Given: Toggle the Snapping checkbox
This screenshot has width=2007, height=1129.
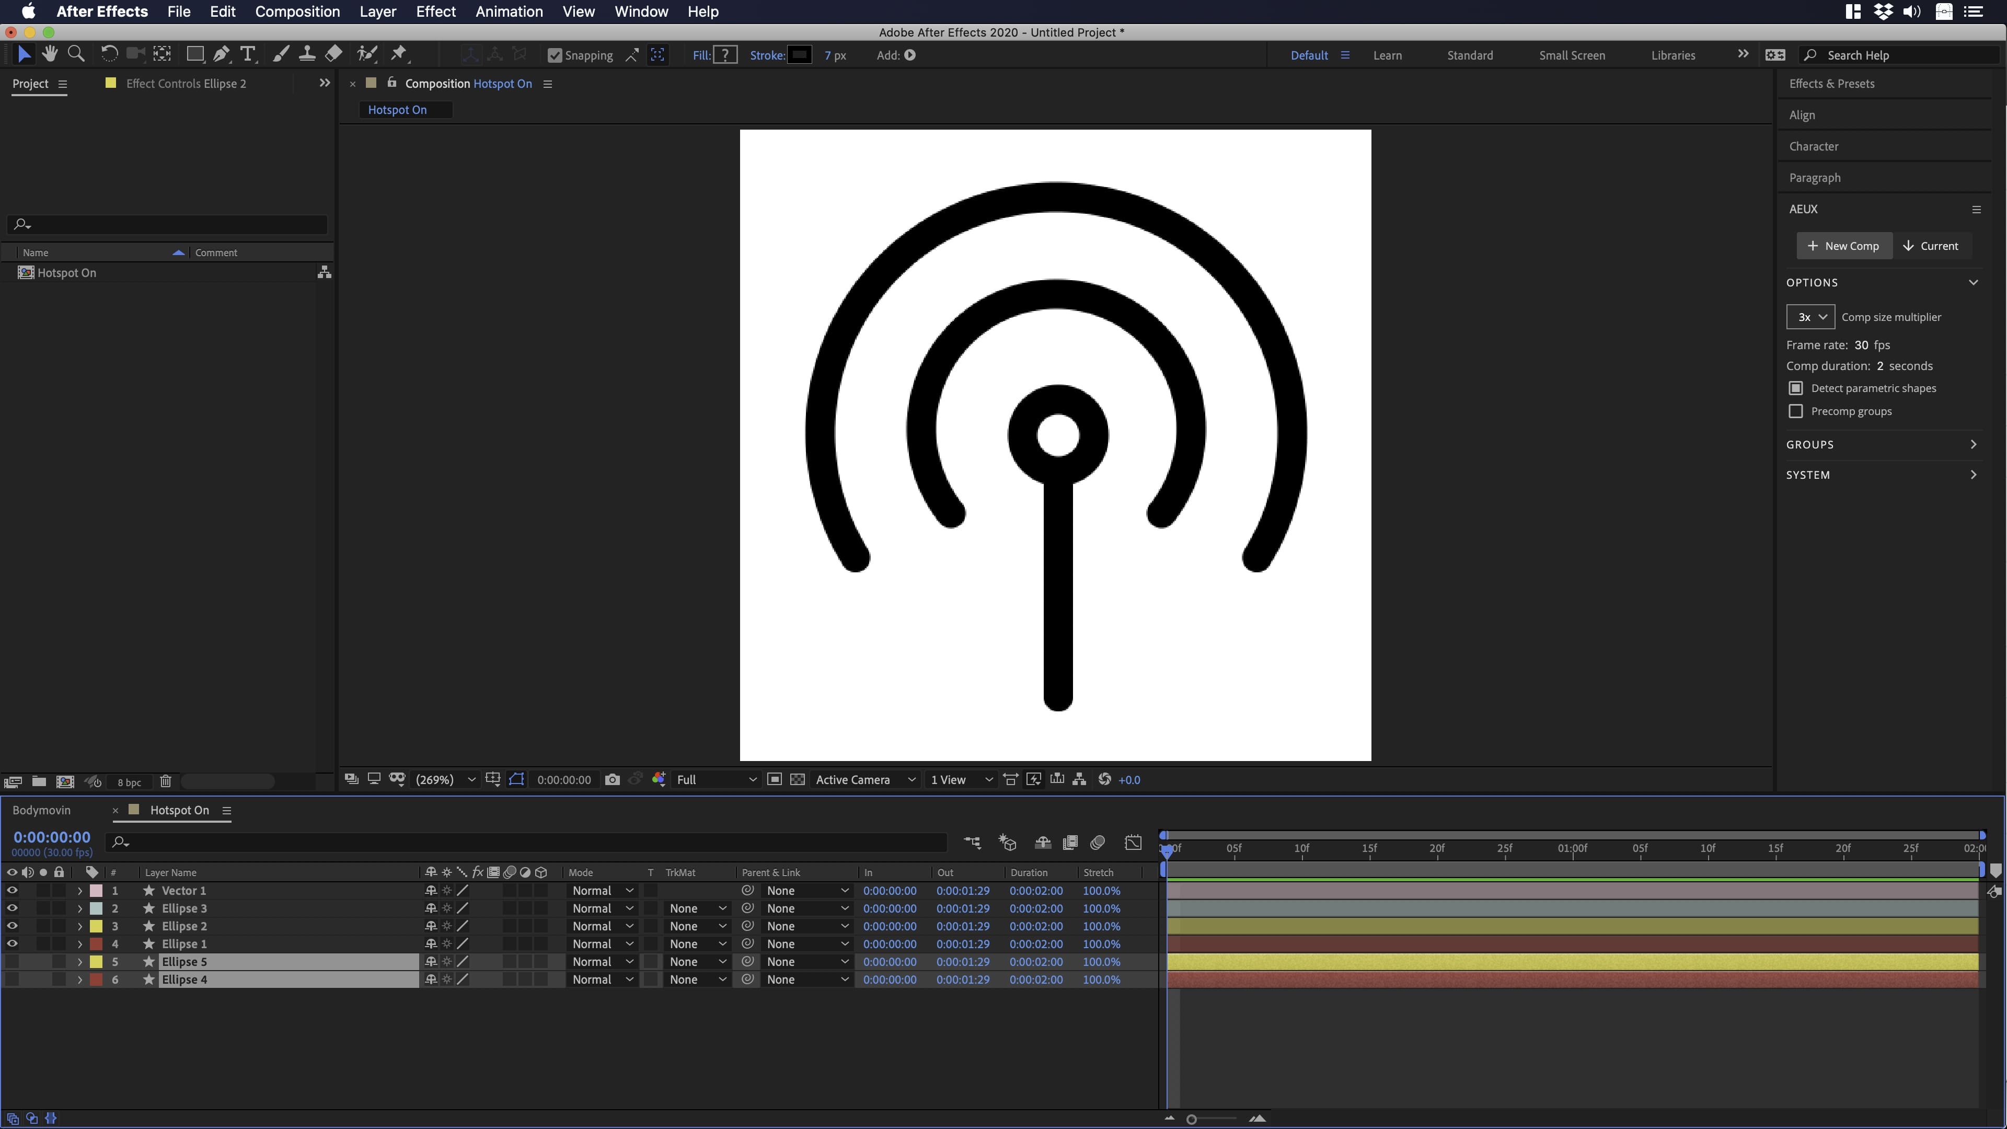Looking at the screenshot, I should 555,55.
